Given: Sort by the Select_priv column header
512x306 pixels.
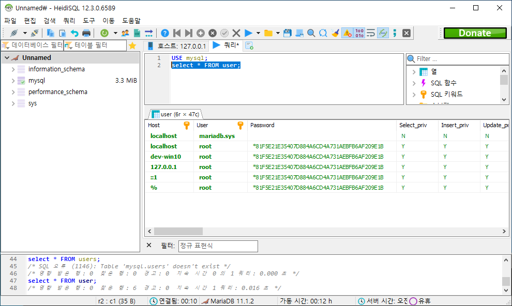Looking at the screenshot, I should (x=417, y=125).
